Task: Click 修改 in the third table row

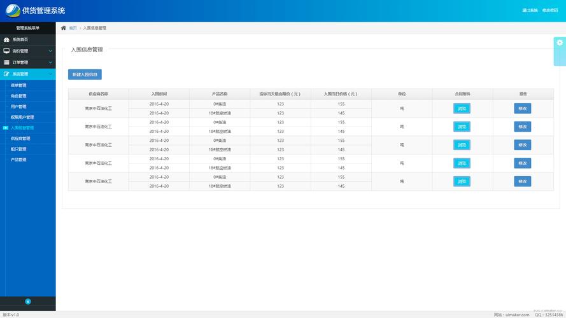Action: tap(522, 145)
